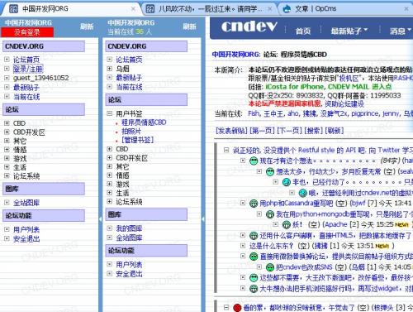
Task: Click the panel splitter arrow before forum content
Action: (203, 219)
